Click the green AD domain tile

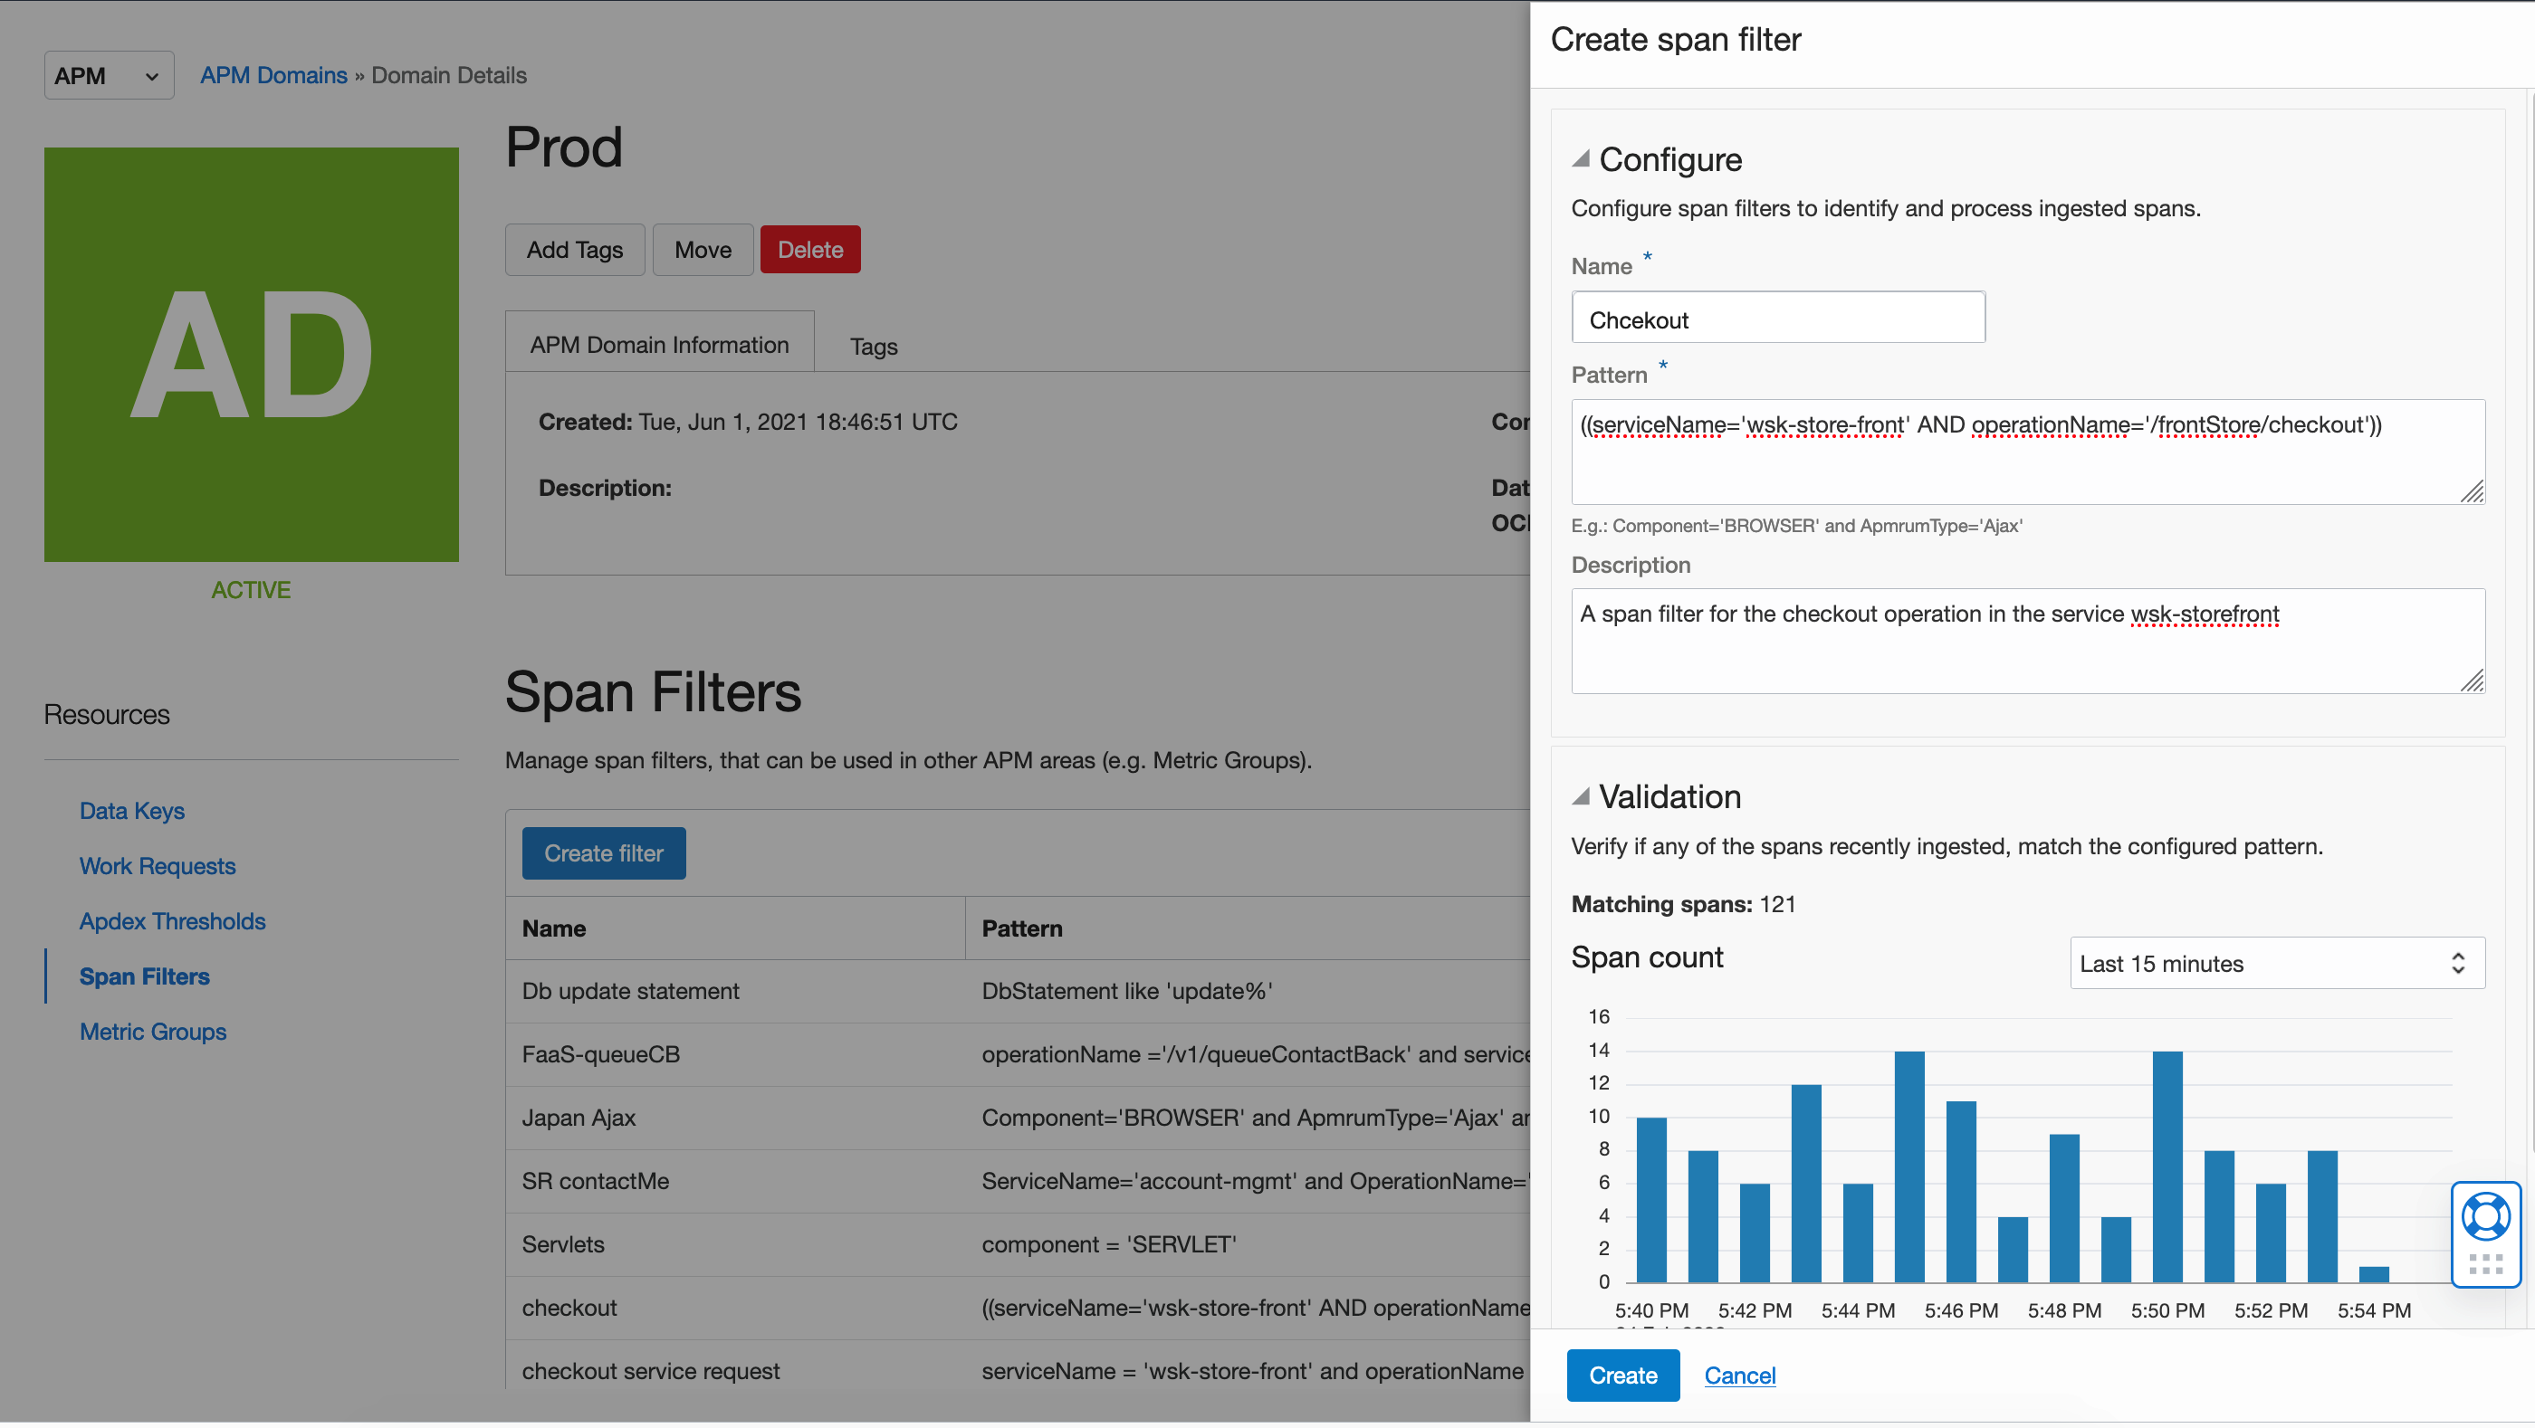(251, 354)
